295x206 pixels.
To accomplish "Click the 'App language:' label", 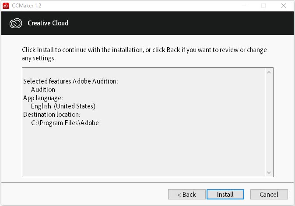I will coord(43,98).
